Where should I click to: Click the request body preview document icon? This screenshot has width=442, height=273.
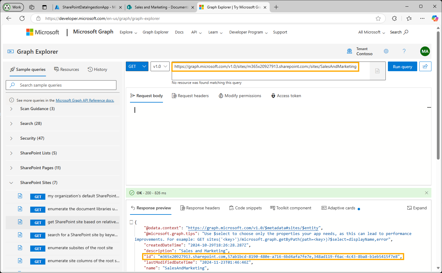point(377,71)
